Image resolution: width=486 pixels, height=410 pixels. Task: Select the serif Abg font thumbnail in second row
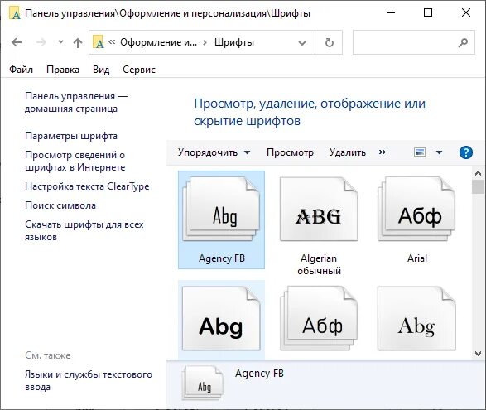(x=416, y=318)
